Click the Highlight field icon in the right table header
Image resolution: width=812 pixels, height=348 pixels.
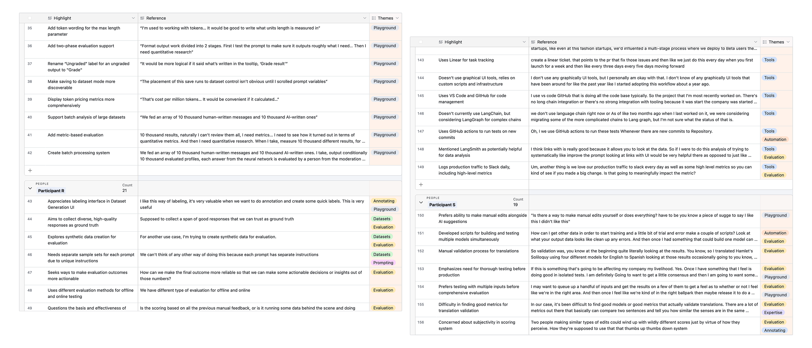441,42
